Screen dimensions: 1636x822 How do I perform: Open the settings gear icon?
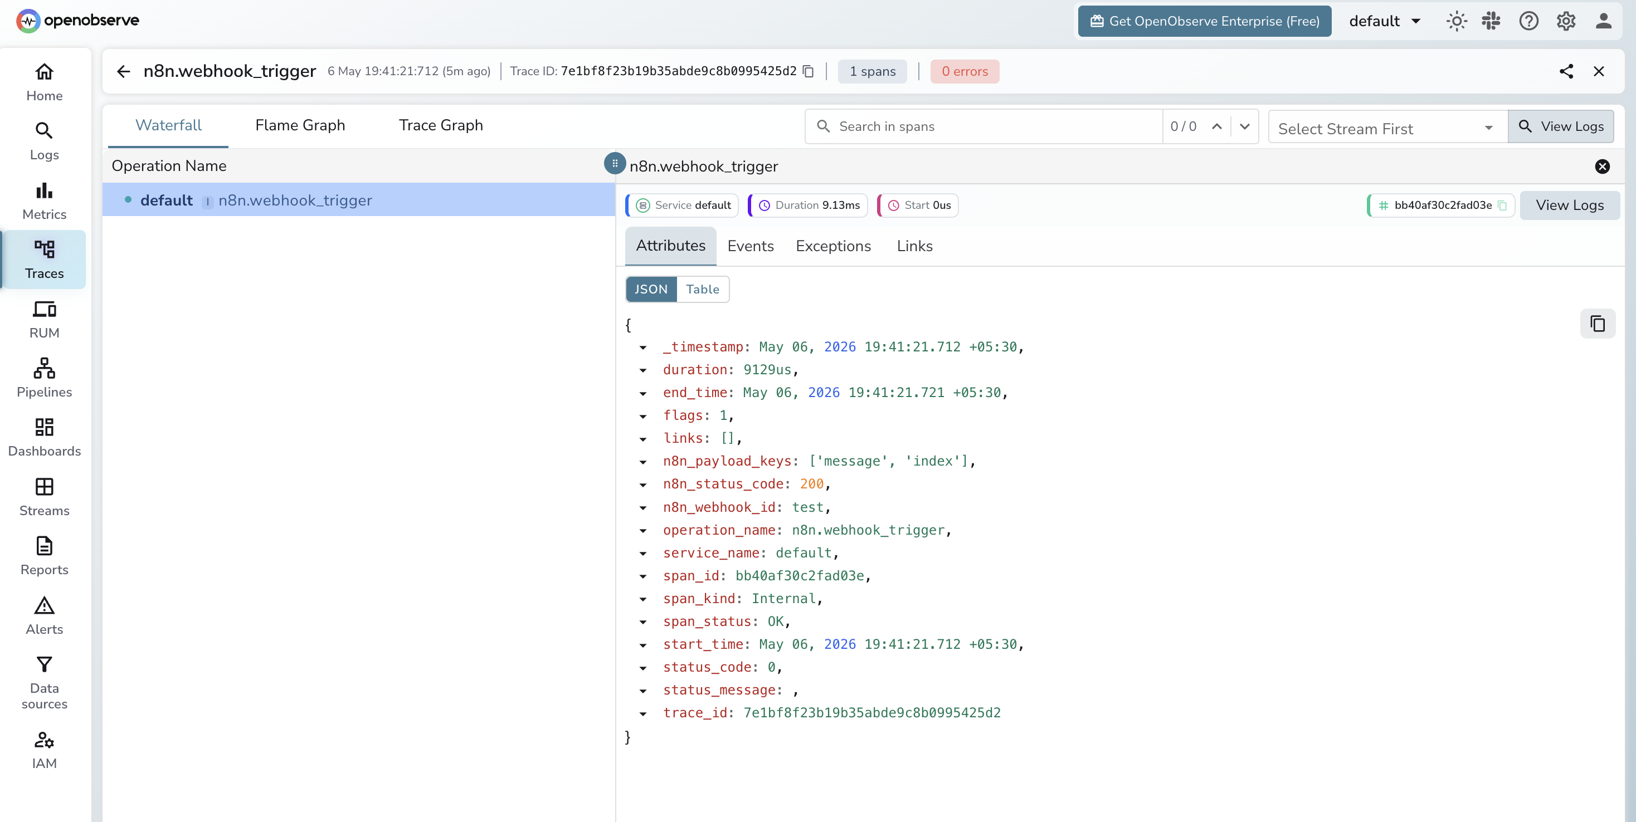tap(1566, 21)
